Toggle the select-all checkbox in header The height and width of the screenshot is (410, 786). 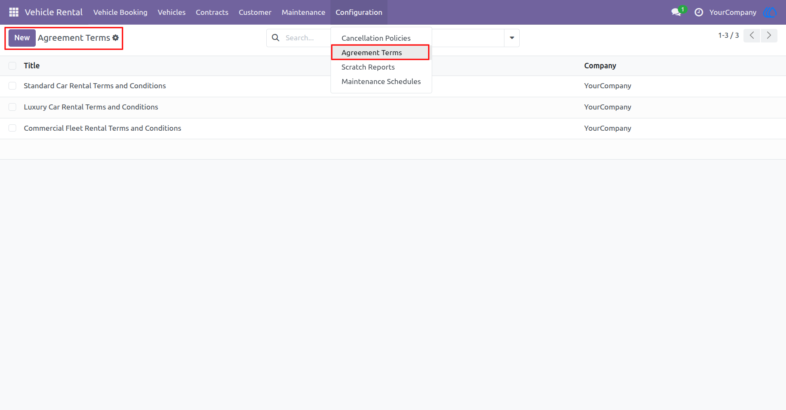pyautogui.click(x=12, y=66)
